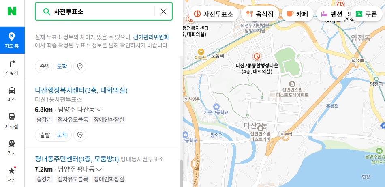
Task: Open 선거관리위원회 link
Action: (x=151, y=37)
